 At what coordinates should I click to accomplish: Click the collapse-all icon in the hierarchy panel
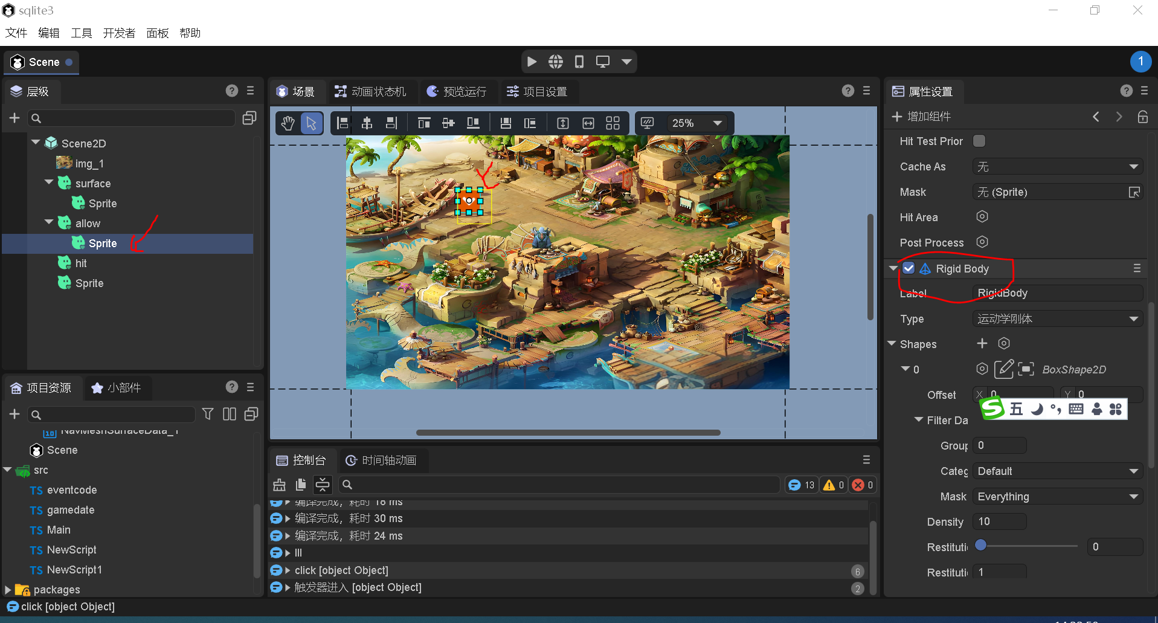pos(249,118)
